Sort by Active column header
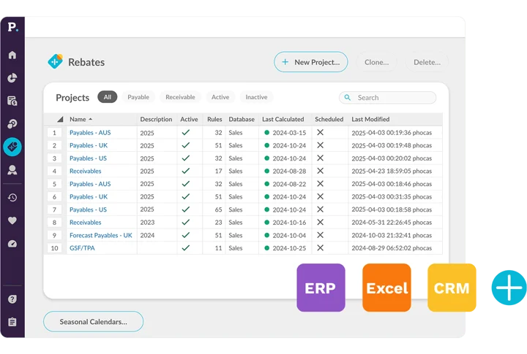Viewport: 527px width, 354px height. 189,120
